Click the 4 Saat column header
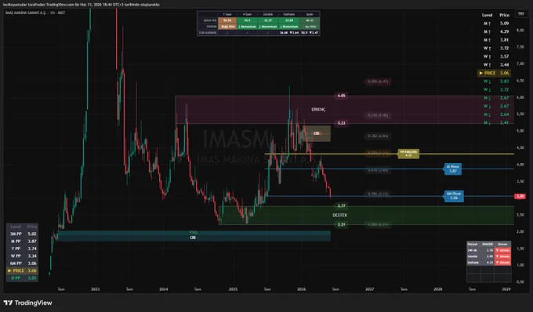 click(x=247, y=14)
